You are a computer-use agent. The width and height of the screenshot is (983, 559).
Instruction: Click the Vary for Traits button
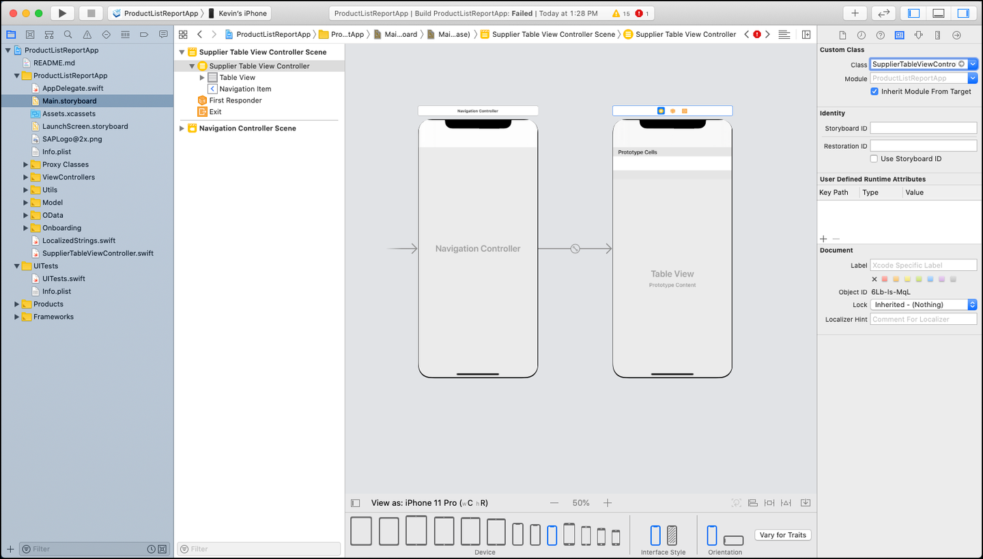click(x=783, y=535)
